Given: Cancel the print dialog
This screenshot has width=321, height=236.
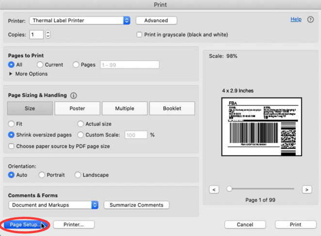Looking at the screenshot, I should click(245, 224).
